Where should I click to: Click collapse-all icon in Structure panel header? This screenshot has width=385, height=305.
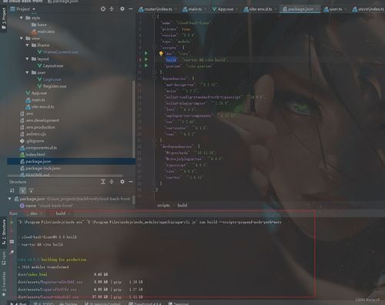112,182
